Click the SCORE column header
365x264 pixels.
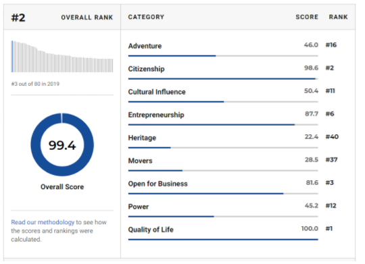307,17
